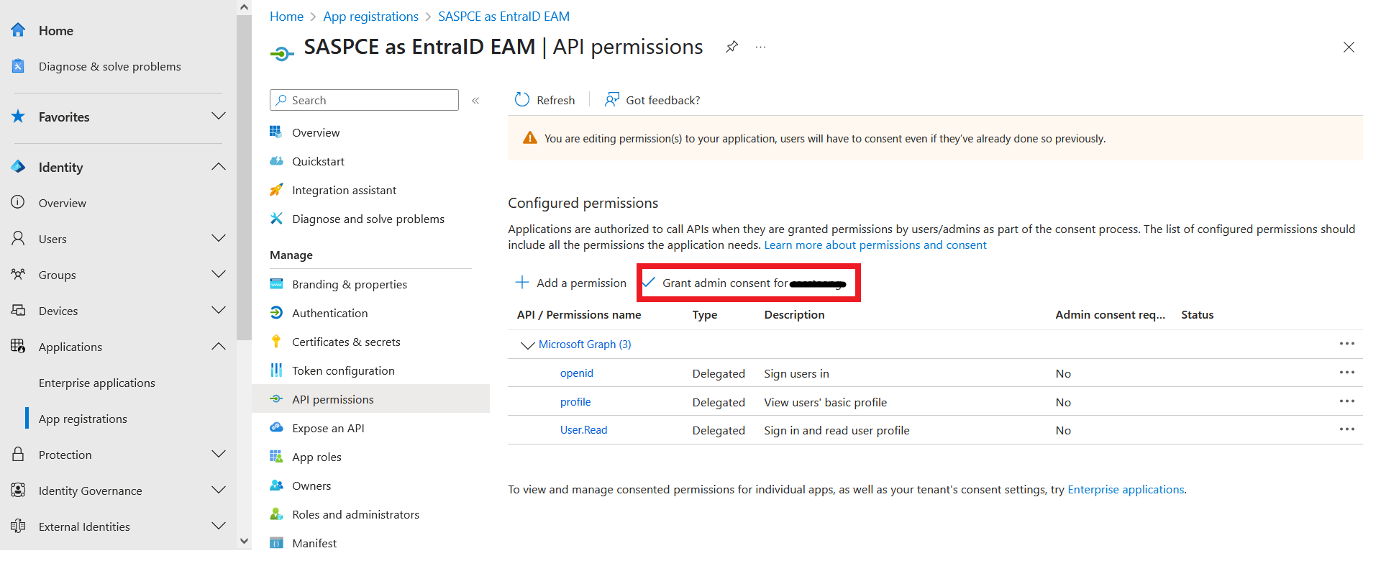Collapse the resource menu with double-chevron
Viewport: 1381px width, 561px height.
tap(475, 101)
